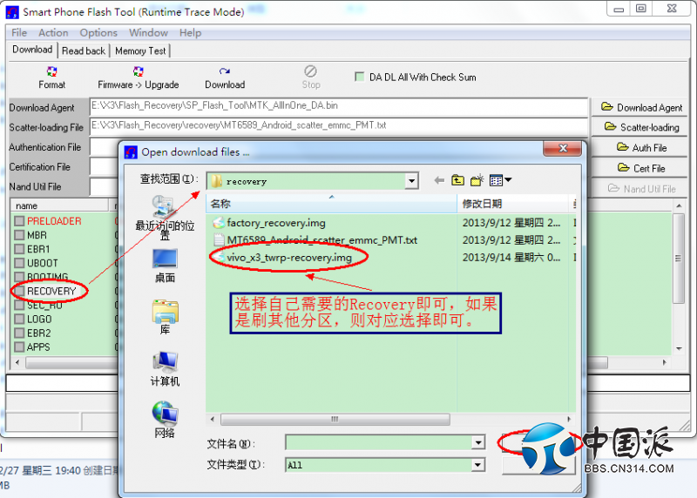The height and width of the screenshot is (498, 697).
Task: Check the EBR2 partition checkbox
Action: (x=19, y=333)
